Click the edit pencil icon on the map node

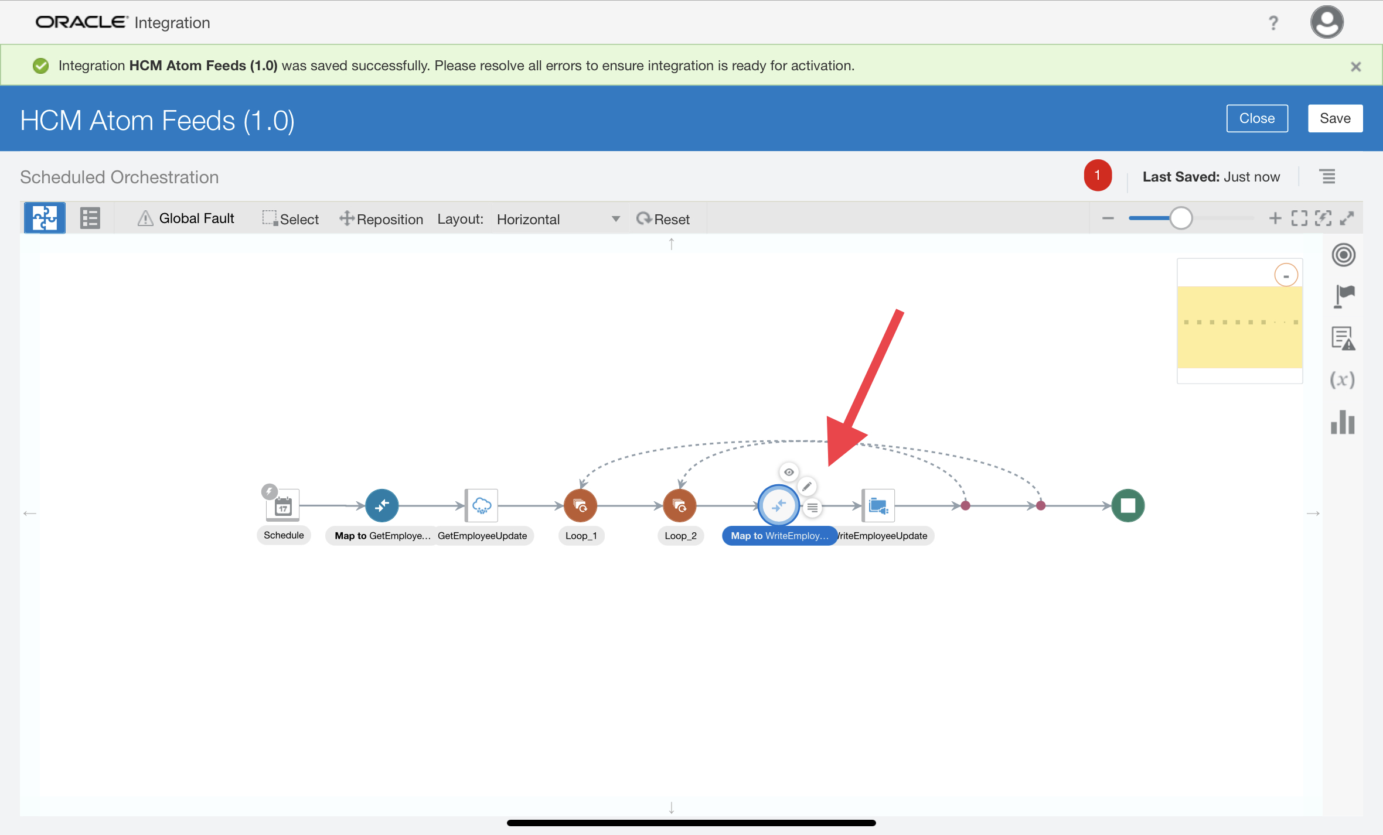point(807,486)
